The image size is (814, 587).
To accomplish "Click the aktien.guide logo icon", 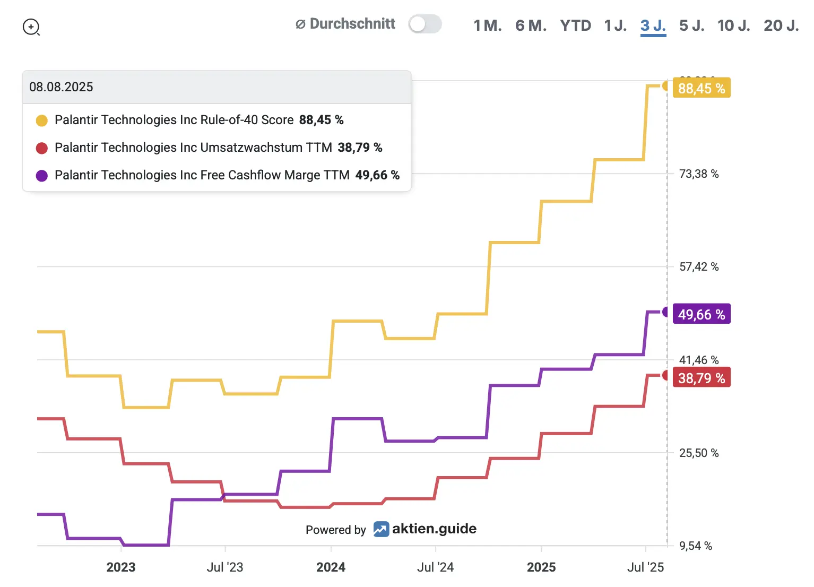I will click(x=381, y=529).
